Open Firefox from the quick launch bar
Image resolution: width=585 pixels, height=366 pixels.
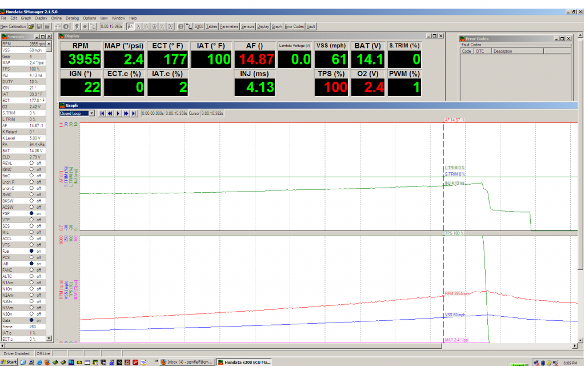pos(47,362)
